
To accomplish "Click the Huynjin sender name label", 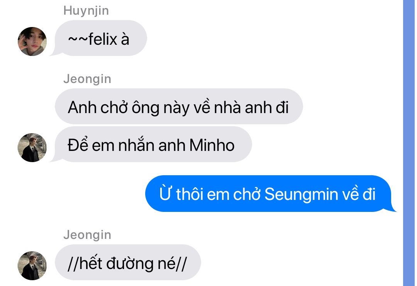I will tap(86, 11).
